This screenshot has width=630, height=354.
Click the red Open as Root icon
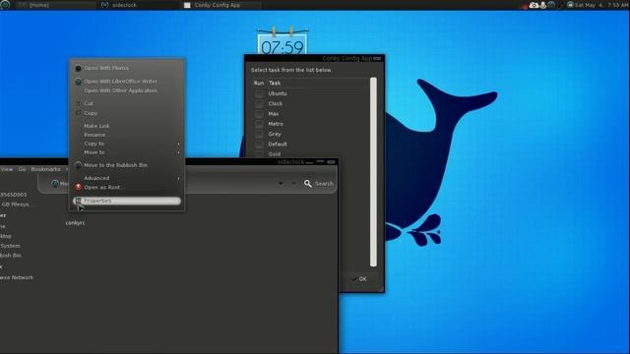78,187
